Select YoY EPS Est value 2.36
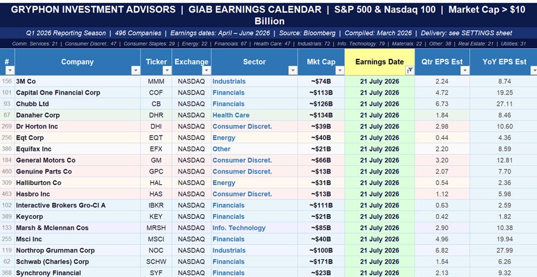The height and width of the screenshot is (277, 537). (x=503, y=183)
